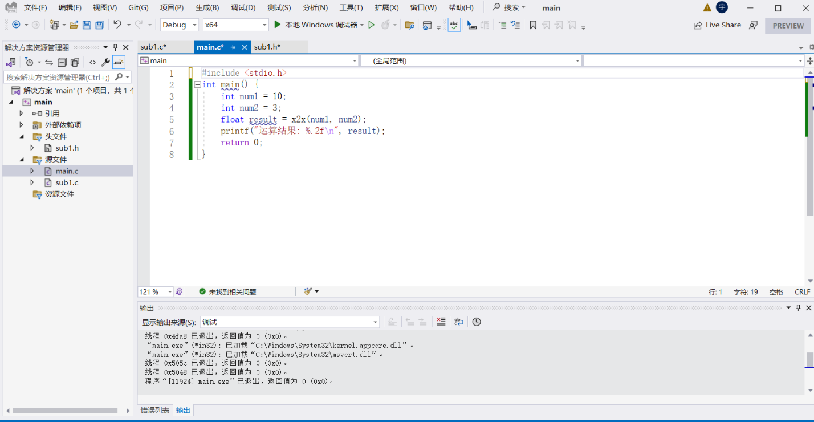Open the 调试(D) menu
814x422 pixels.
point(242,7)
